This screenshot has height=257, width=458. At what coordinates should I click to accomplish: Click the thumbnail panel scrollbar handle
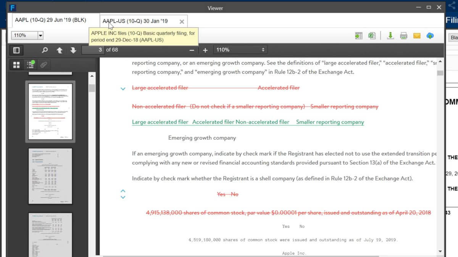92,88
